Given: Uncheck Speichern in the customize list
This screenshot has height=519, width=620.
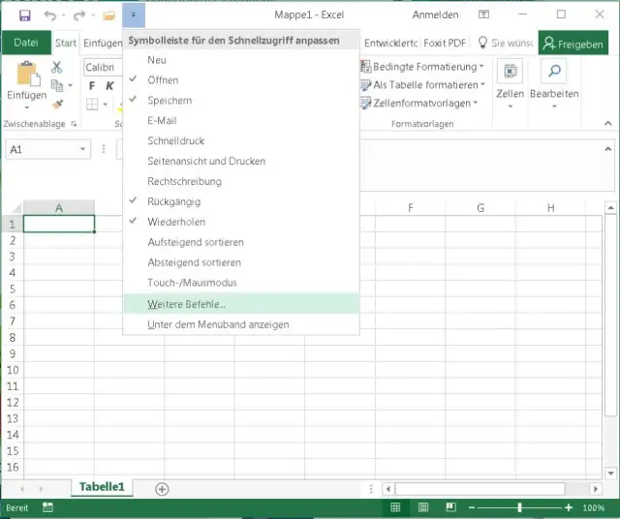Looking at the screenshot, I should 170,101.
